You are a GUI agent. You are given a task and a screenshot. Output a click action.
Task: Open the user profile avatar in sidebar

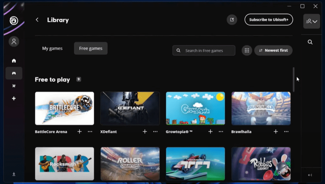(x=14, y=42)
